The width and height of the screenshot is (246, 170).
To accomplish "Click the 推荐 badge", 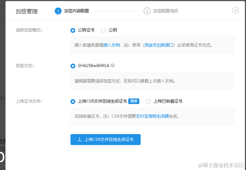I will click(x=134, y=101).
